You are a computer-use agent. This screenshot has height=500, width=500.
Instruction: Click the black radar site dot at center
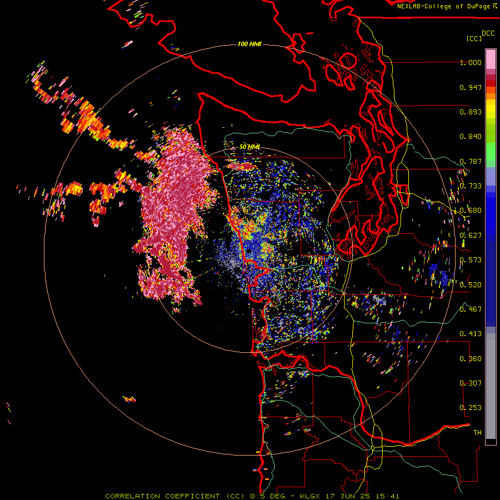(249, 251)
